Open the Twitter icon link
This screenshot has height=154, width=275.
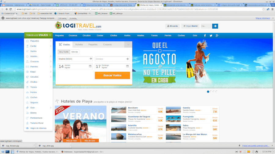(211, 35)
